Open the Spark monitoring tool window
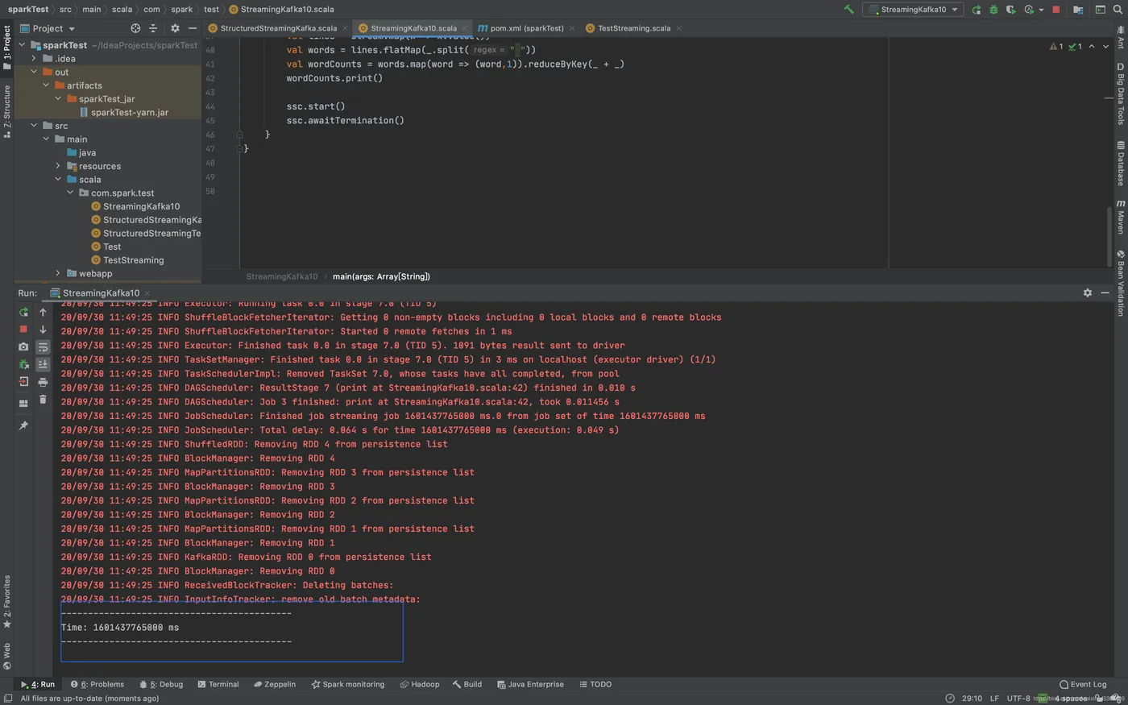The height and width of the screenshot is (705, 1128). click(347, 684)
